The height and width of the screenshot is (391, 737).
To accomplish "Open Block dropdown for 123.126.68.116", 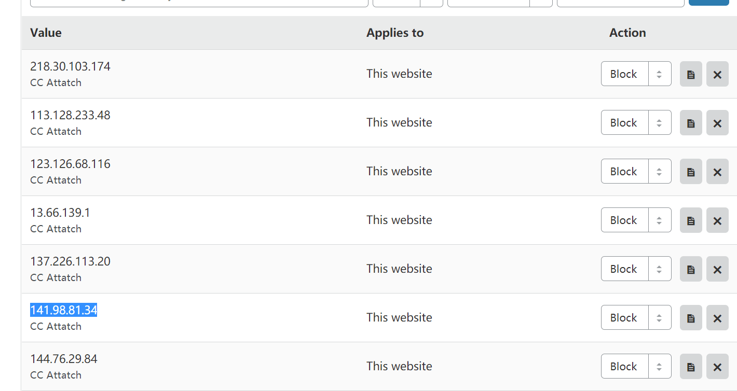I will (636, 171).
